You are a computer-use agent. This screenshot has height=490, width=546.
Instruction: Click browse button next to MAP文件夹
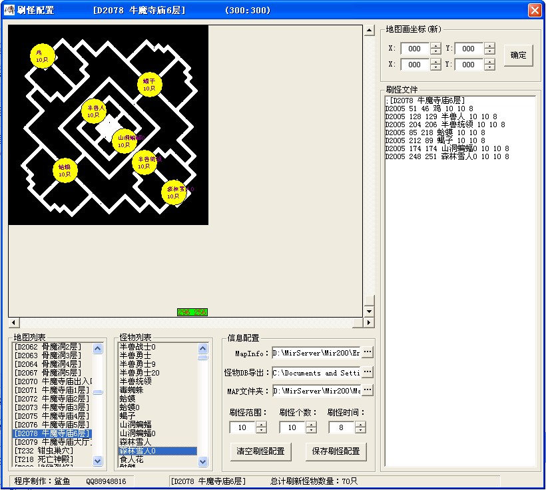pos(368,390)
